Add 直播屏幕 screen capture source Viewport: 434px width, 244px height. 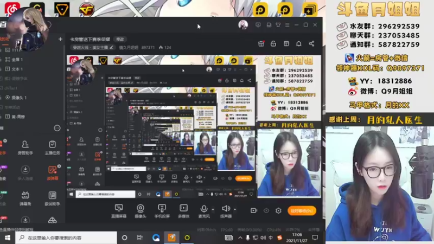119,211
